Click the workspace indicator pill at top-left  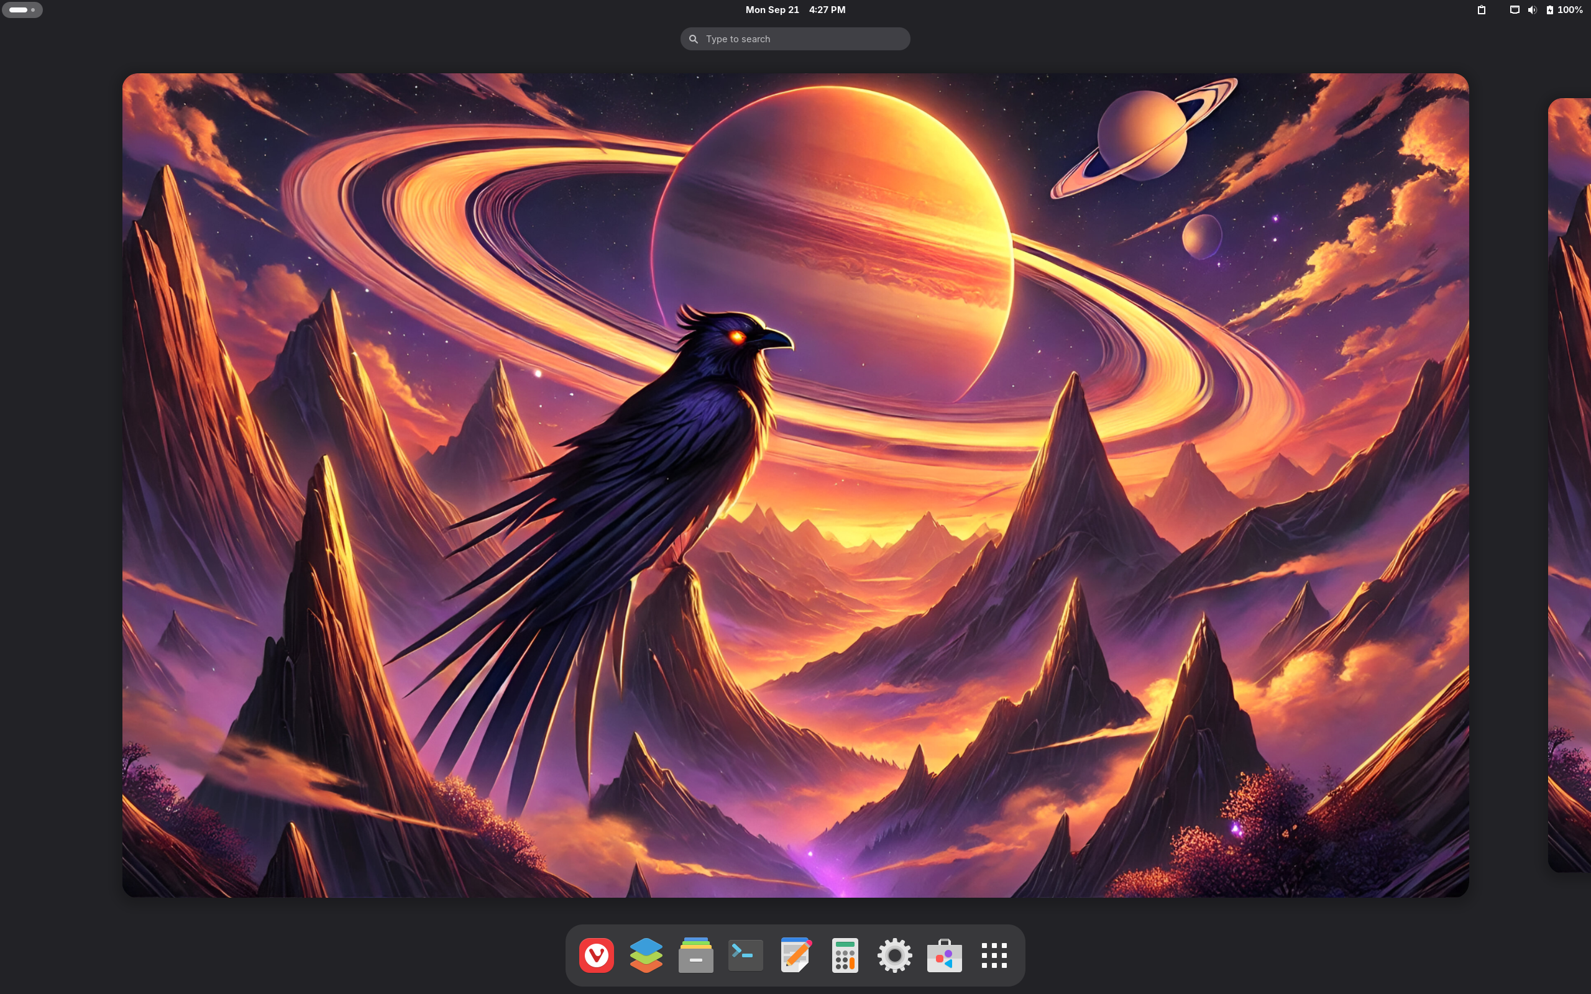pyautogui.click(x=22, y=10)
